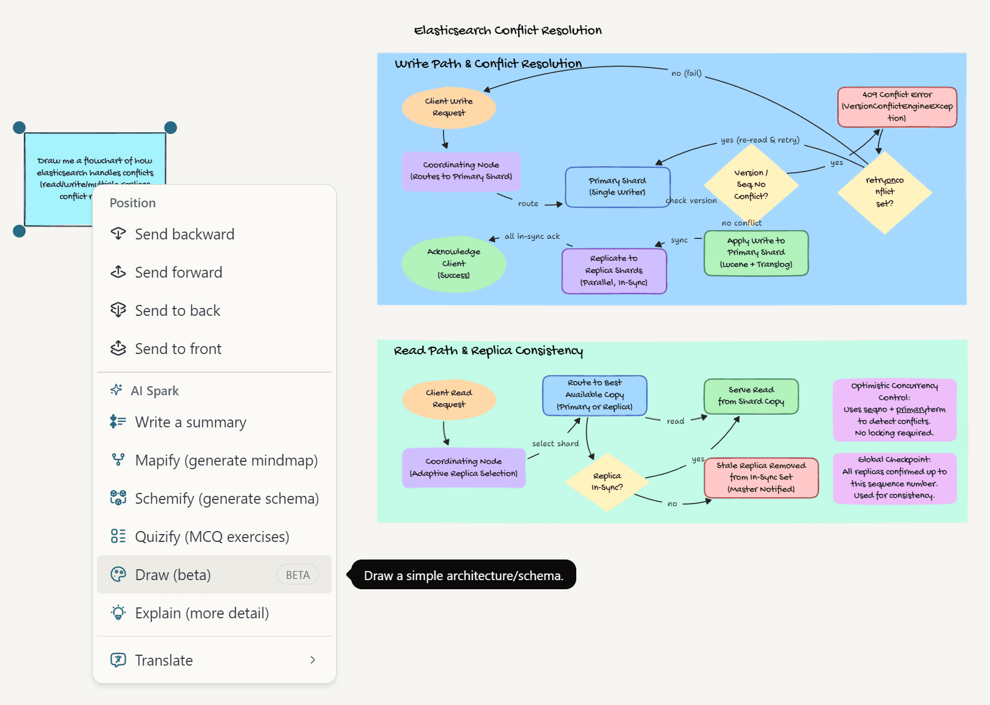This screenshot has width=990, height=705.
Task: Click the Send to back icon
Action: pos(119,310)
